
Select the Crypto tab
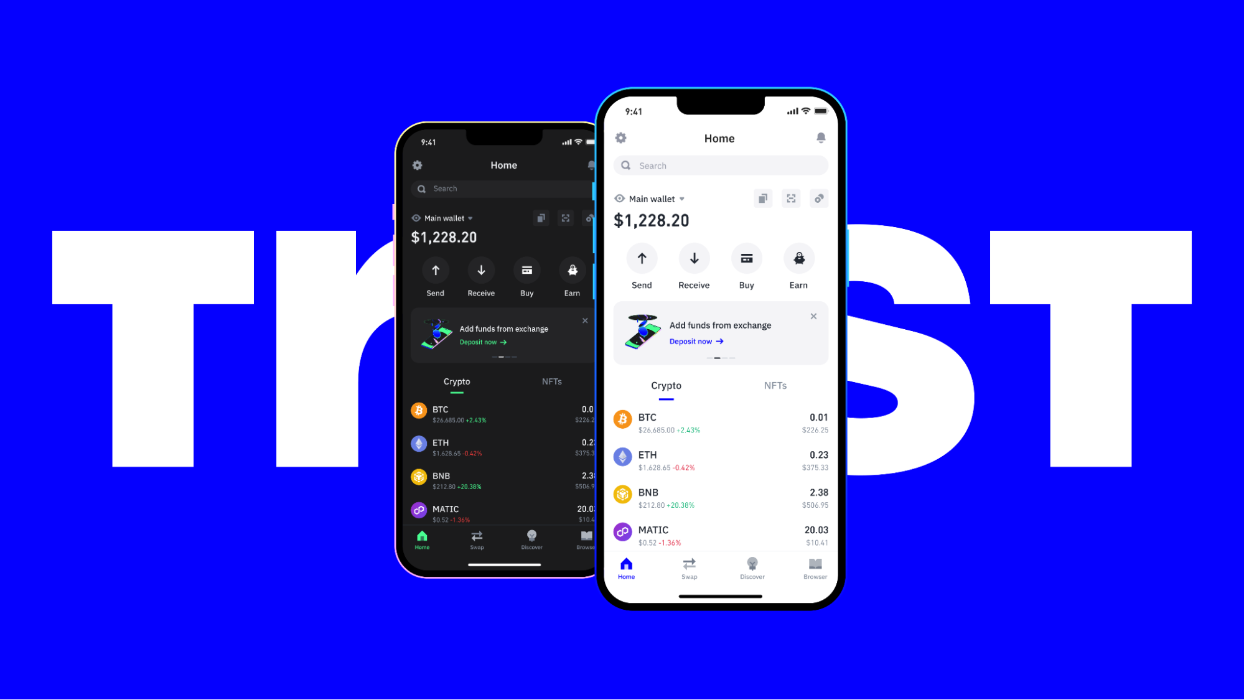[x=666, y=385]
